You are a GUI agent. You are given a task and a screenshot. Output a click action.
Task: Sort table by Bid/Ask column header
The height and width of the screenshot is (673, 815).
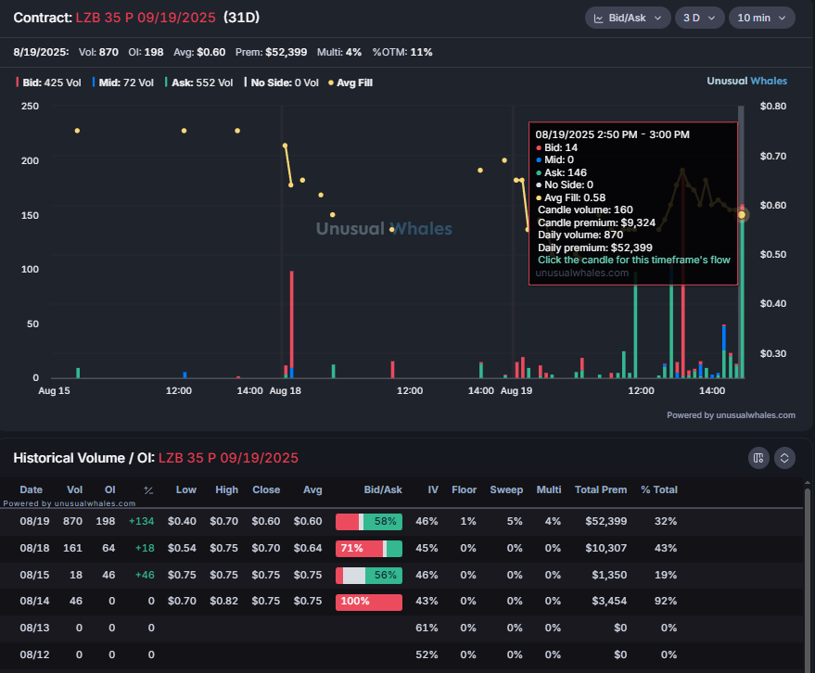click(x=383, y=489)
